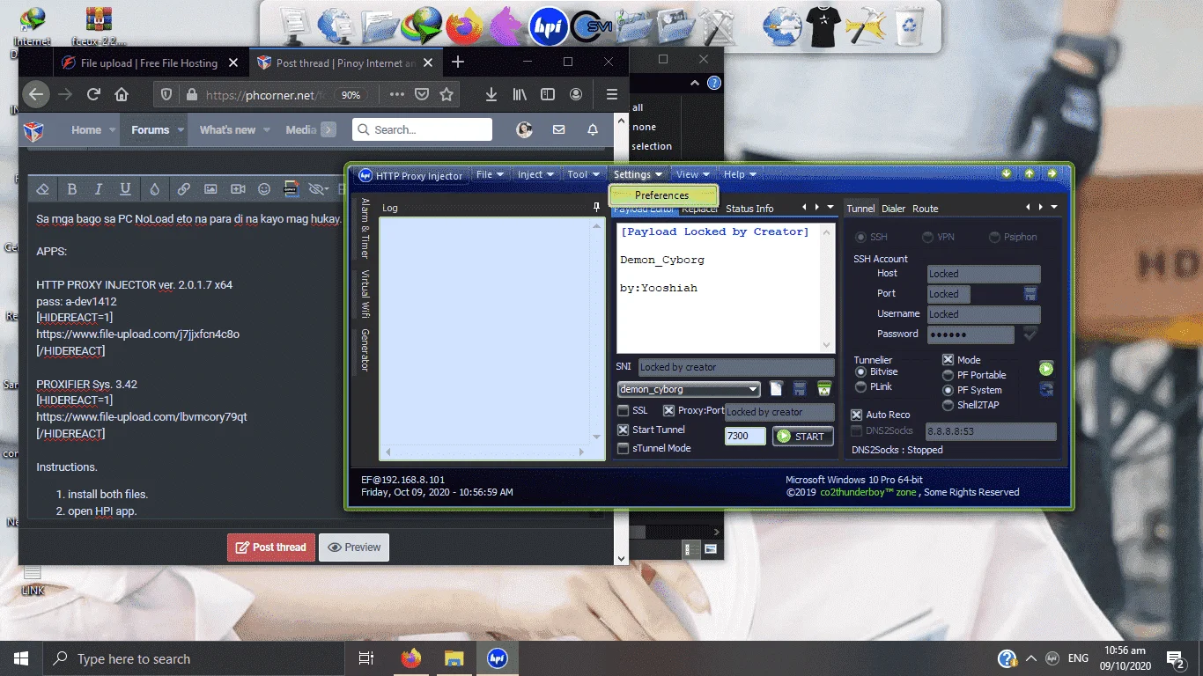Screen dimensions: 1203x676
Task: Open the Virtual Wifi side tab
Action: [365, 293]
